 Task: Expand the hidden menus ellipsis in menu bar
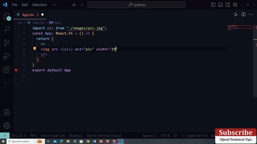[54, 5]
